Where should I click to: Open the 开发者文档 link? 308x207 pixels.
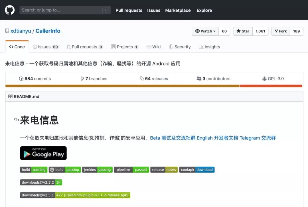coord(226,138)
